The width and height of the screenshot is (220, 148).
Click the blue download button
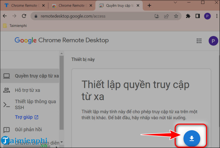pyautogui.click(x=192, y=138)
